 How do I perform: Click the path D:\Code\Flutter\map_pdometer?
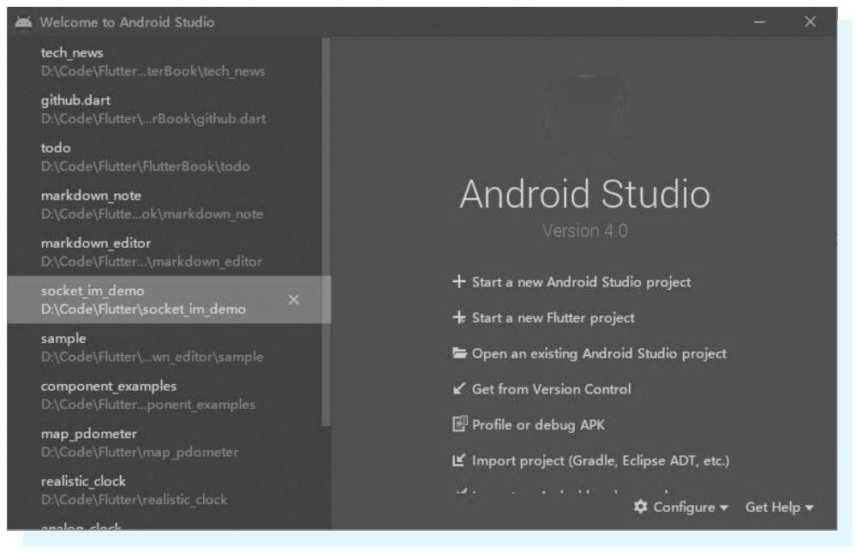pos(139,452)
